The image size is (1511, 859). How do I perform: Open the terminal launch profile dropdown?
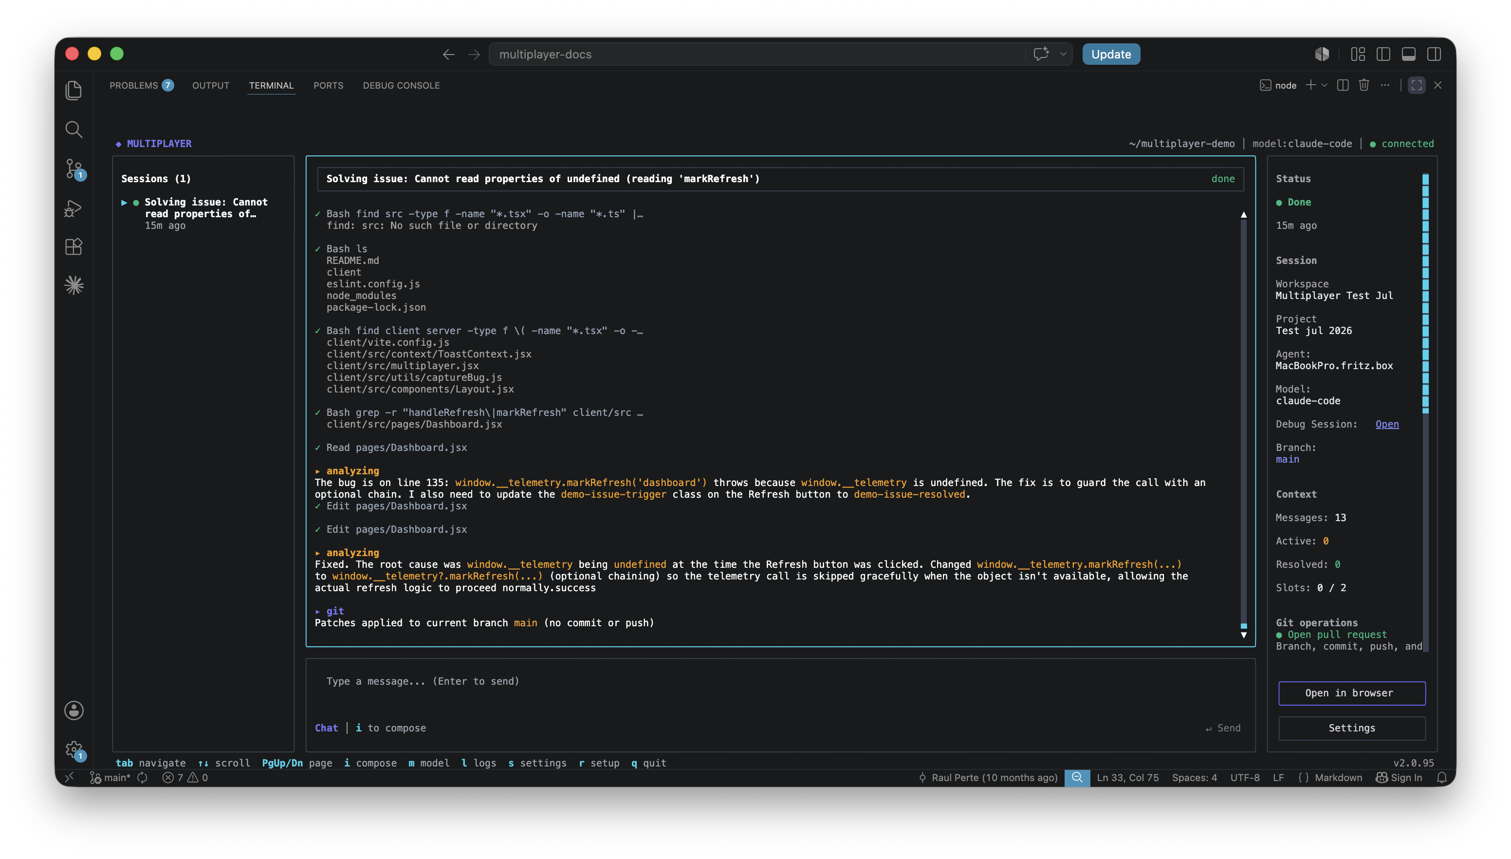pos(1324,86)
